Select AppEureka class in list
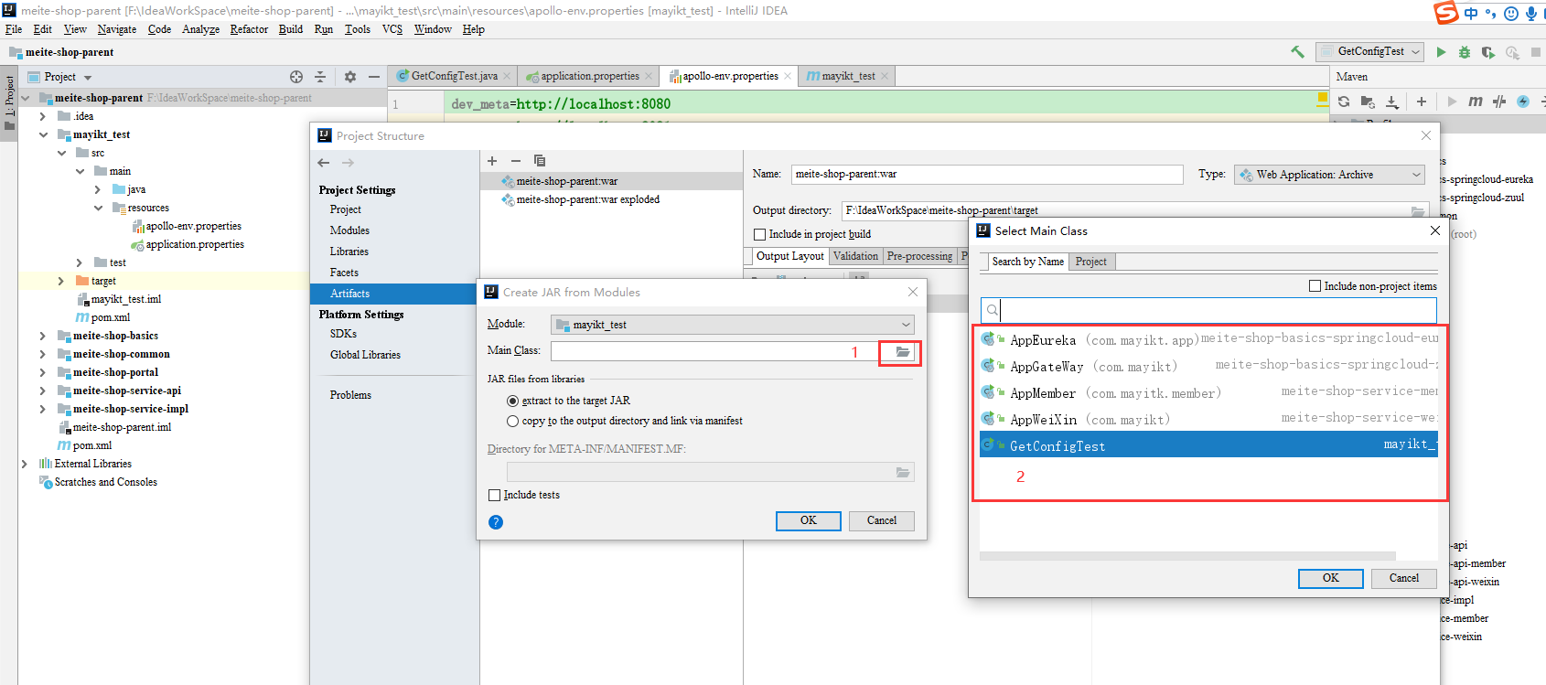The width and height of the screenshot is (1546, 685). click(x=1208, y=339)
